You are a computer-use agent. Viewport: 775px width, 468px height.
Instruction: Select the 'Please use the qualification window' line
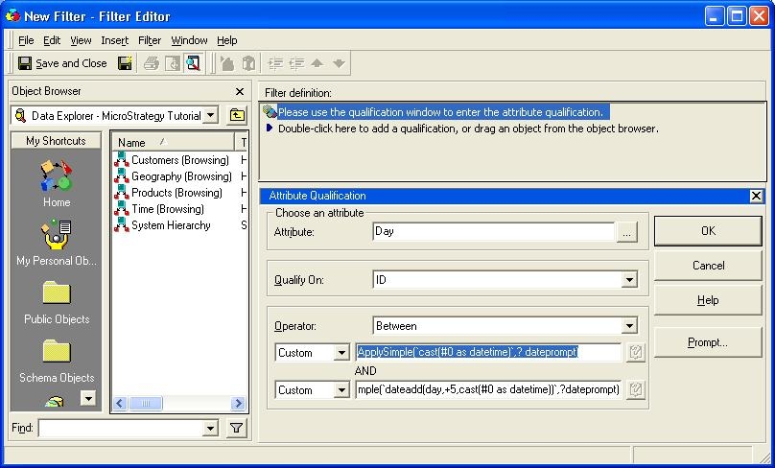click(x=440, y=112)
